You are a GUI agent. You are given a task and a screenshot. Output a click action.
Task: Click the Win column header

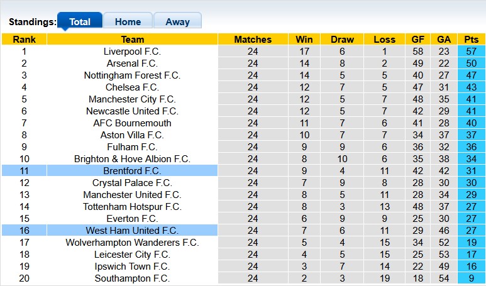coord(304,40)
